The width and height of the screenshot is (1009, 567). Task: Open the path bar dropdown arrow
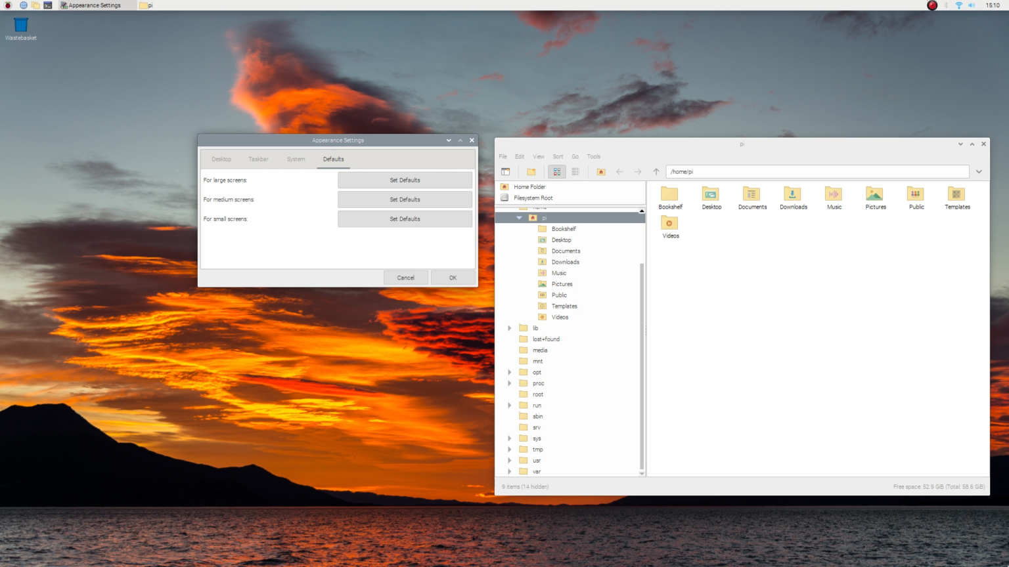(978, 171)
